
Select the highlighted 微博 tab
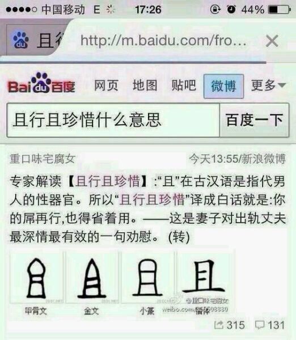(223, 86)
